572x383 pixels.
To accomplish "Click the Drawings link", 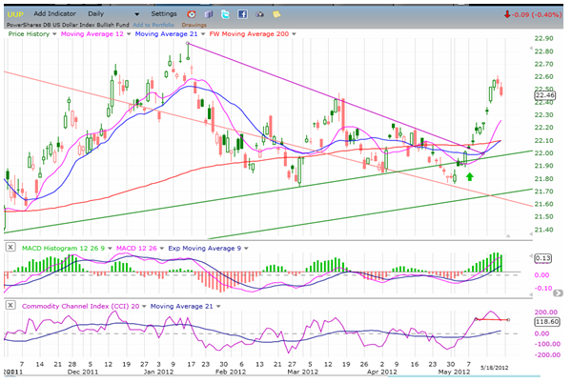I will click(x=194, y=25).
